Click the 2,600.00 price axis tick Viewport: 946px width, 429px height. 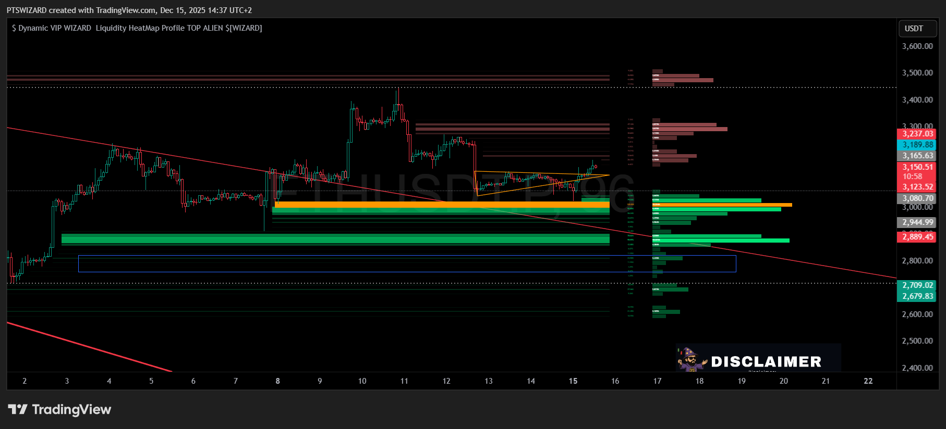(x=917, y=314)
